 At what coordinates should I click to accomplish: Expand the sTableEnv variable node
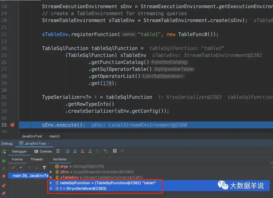point(51,177)
